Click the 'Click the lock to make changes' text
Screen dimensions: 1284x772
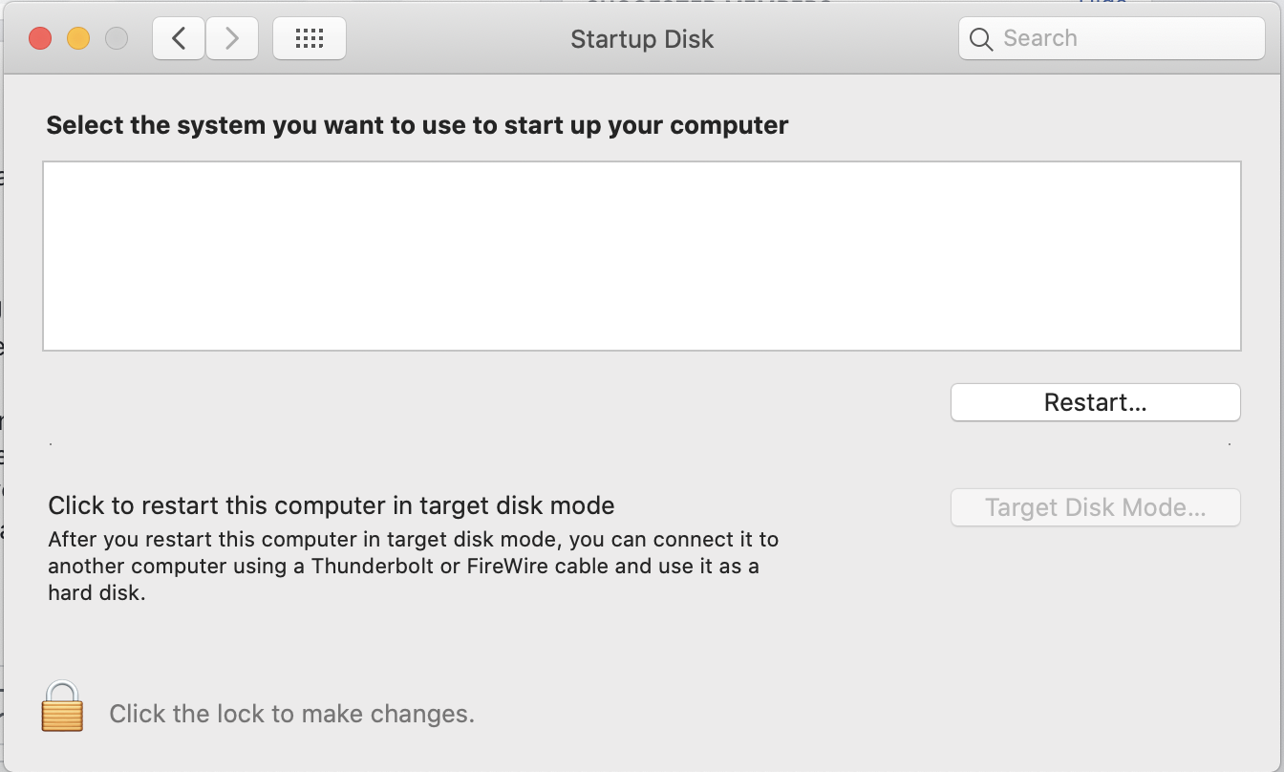point(291,714)
